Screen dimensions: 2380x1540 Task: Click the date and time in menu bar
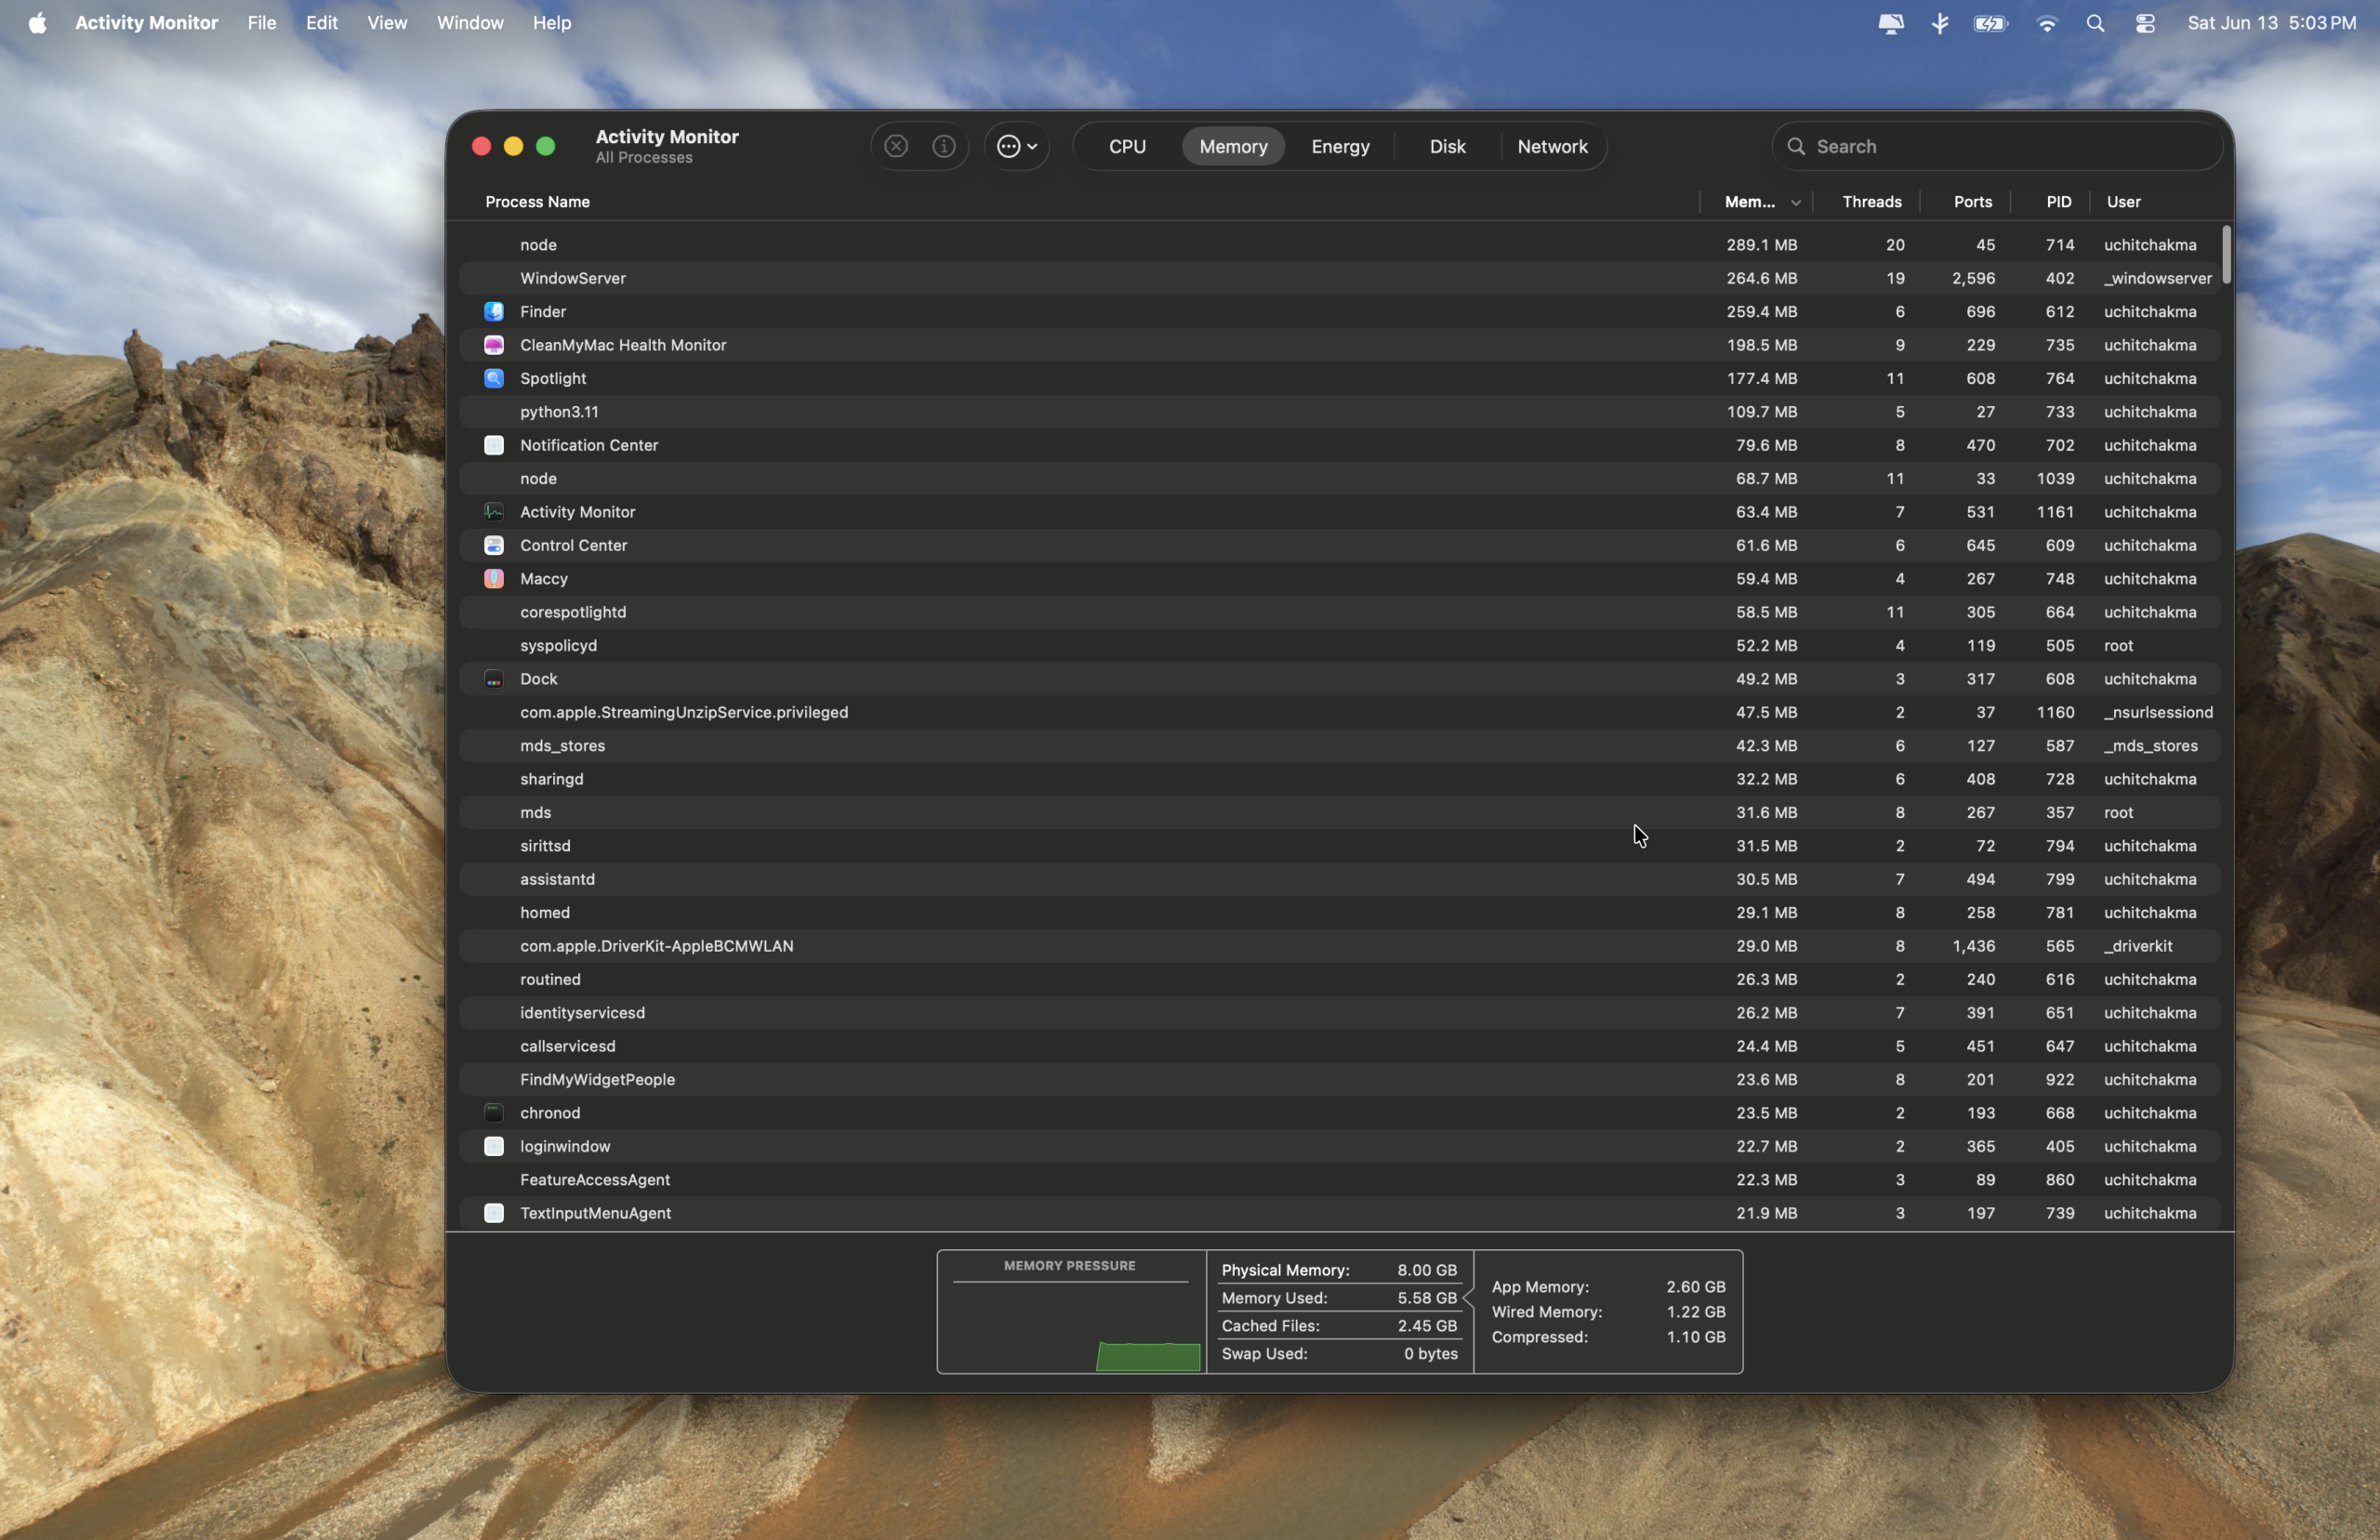point(2271,23)
